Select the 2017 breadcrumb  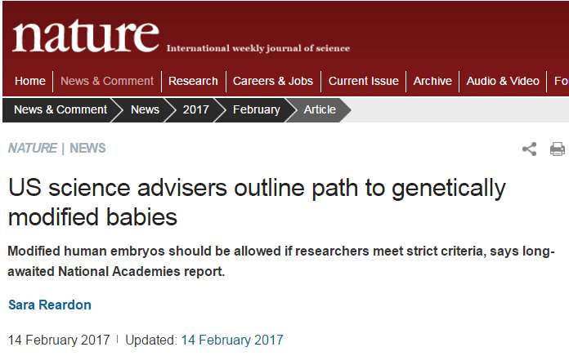click(195, 109)
